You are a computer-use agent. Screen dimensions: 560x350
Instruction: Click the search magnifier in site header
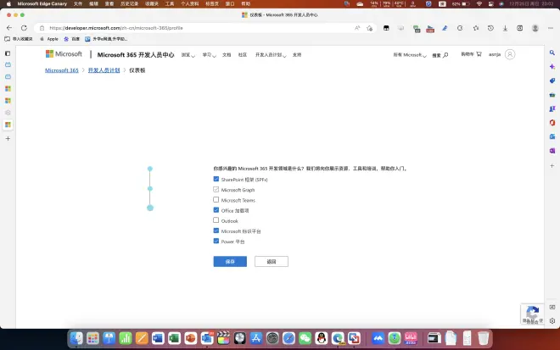pyautogui.click(x=445, y=55)
